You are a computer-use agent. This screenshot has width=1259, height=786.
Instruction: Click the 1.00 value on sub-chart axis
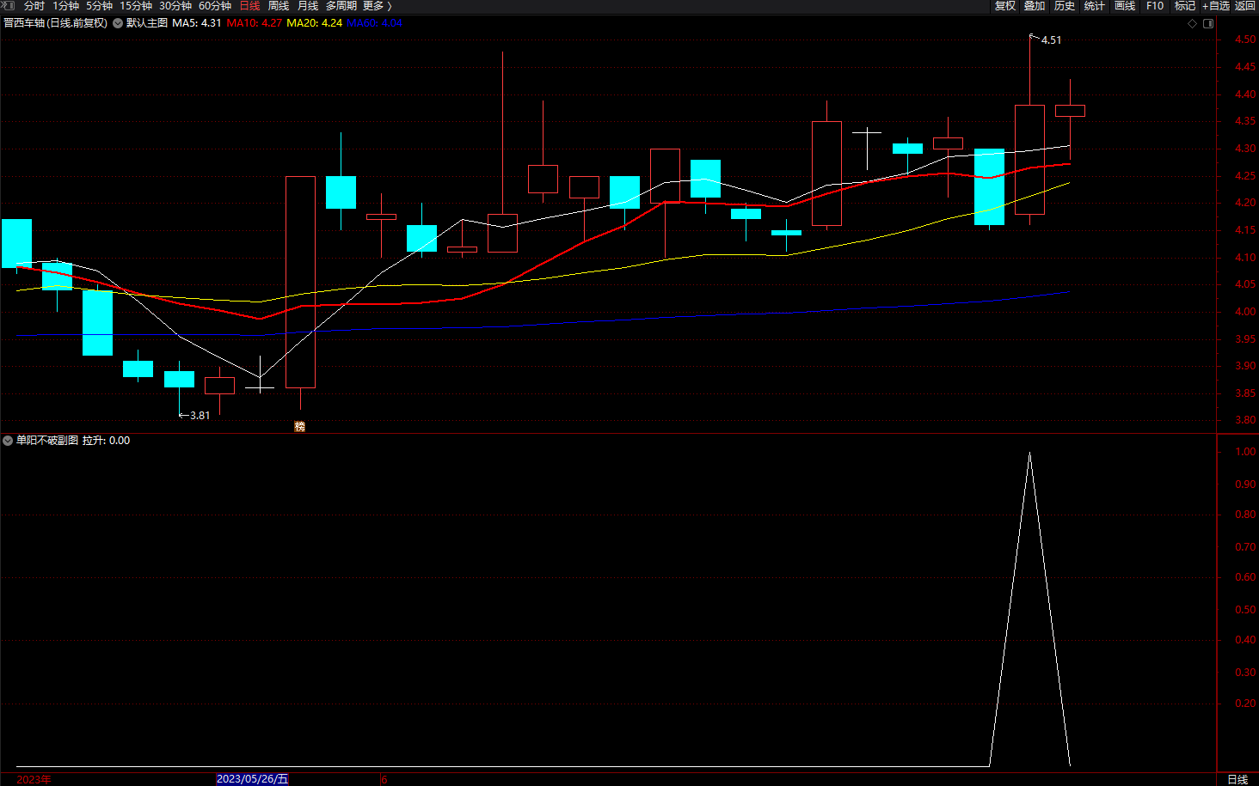point(1244,452)
